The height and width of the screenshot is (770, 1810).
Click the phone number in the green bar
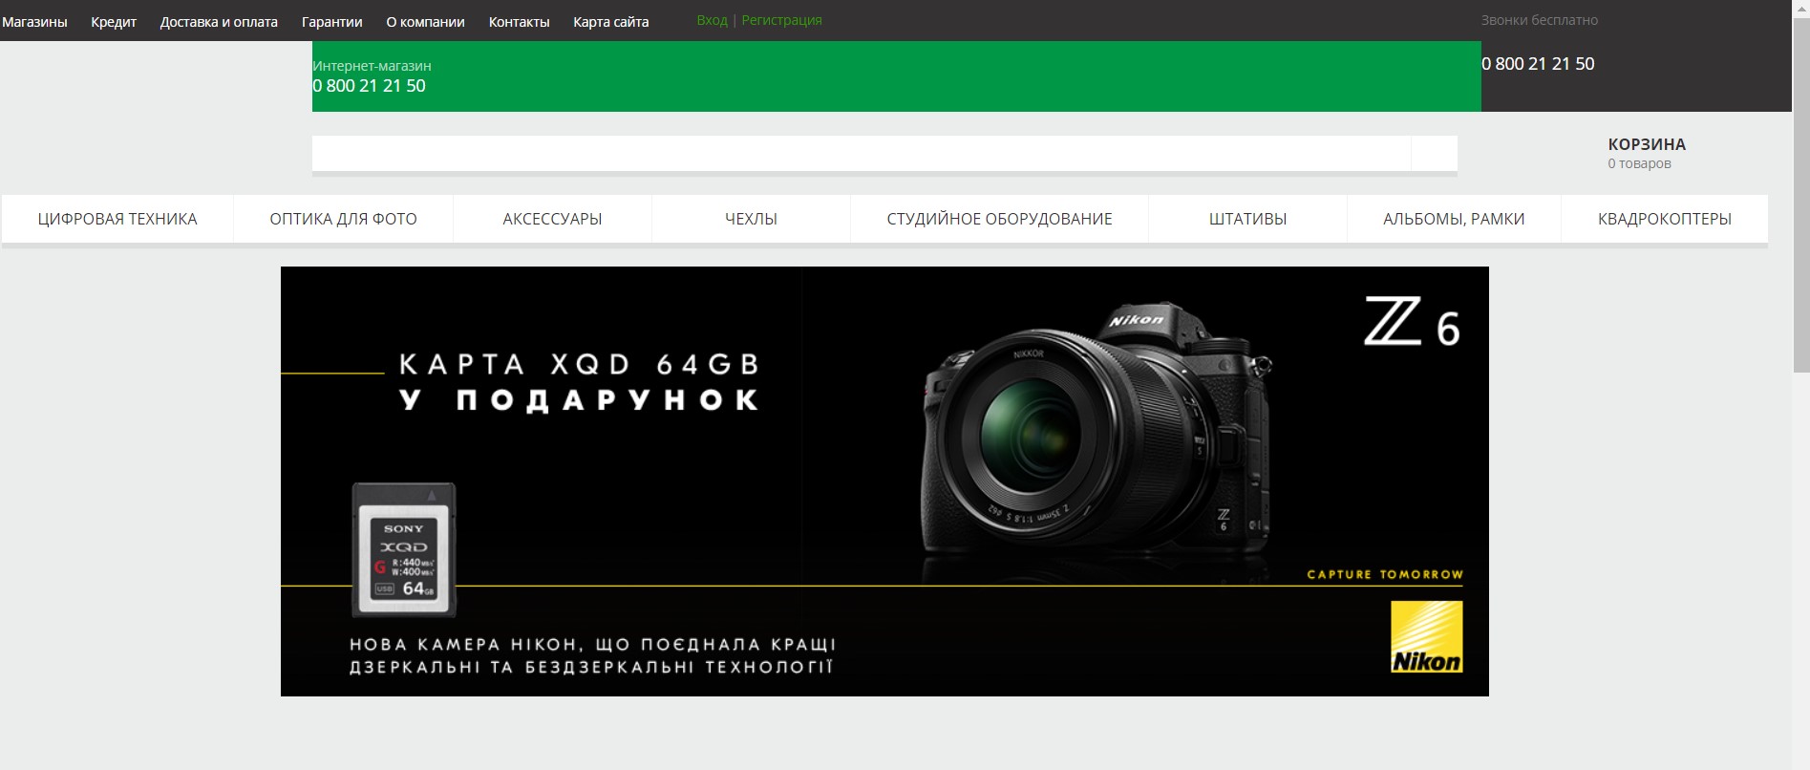369,86
